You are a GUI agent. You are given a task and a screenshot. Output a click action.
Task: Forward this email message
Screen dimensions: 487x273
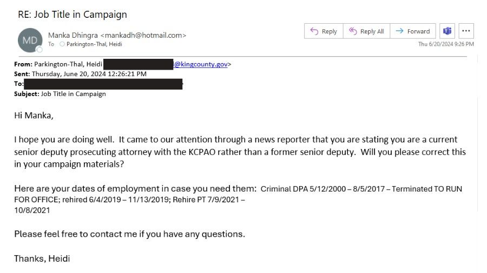pos(413,31)
